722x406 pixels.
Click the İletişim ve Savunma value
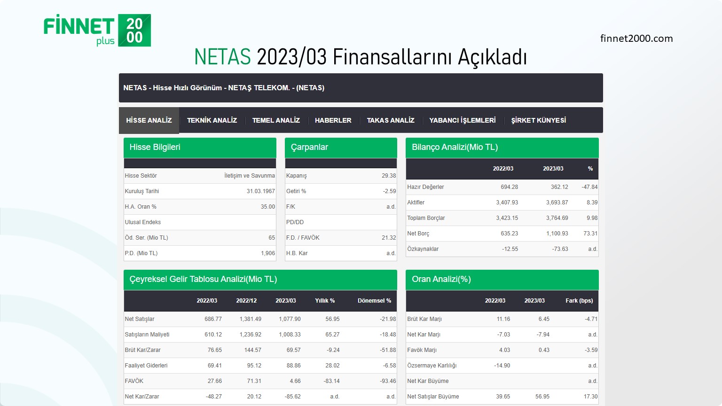click(x=250, y=176)
